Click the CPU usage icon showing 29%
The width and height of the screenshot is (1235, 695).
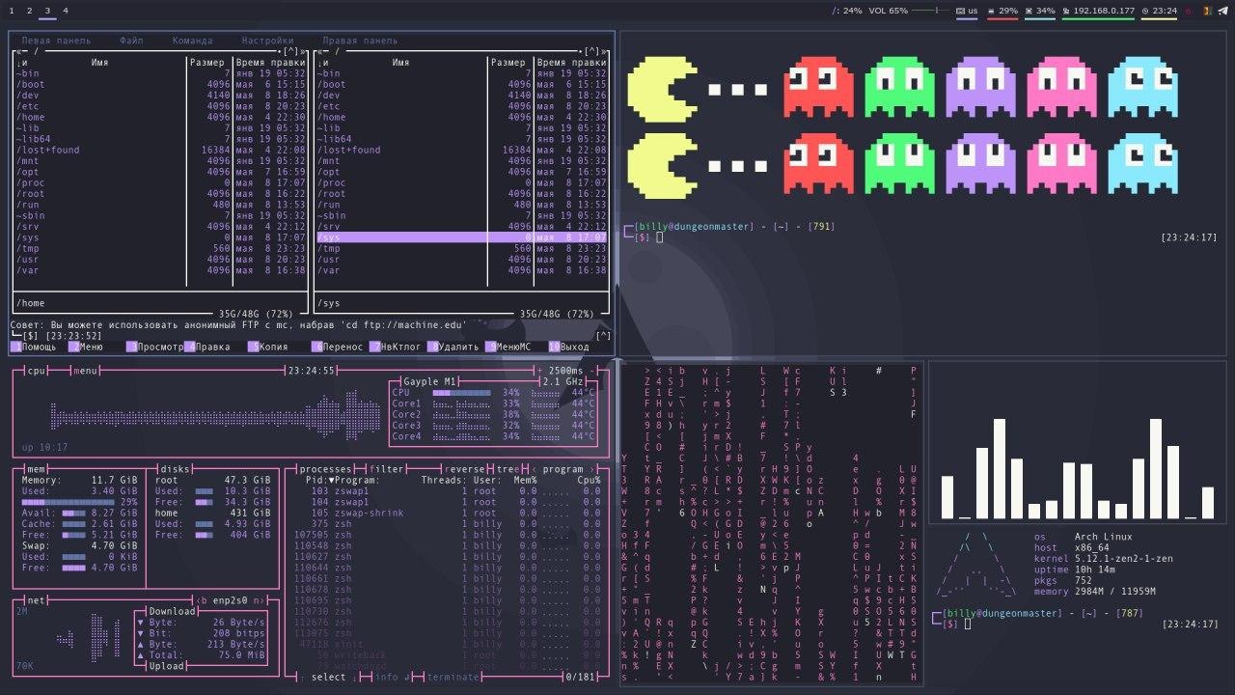993,11
